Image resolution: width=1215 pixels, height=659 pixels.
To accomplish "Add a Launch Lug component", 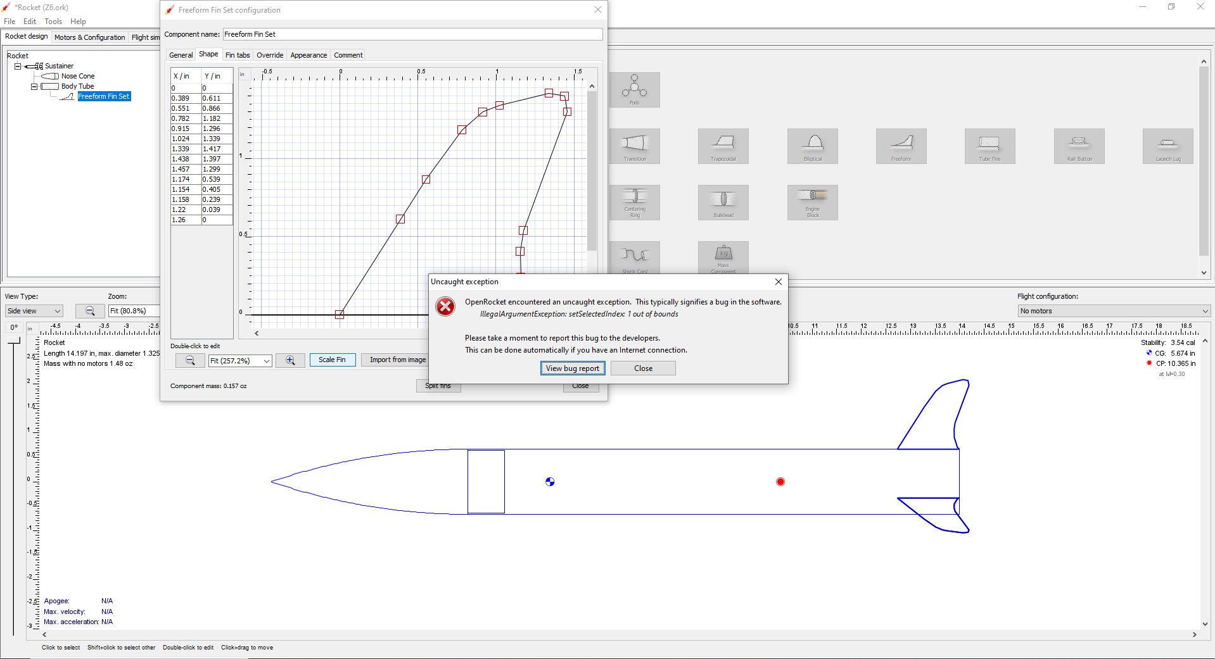I will click(1167, 146).
